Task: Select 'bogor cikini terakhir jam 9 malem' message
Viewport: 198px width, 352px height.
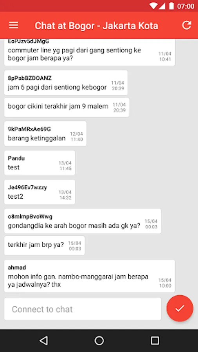Action: point(67,107)
